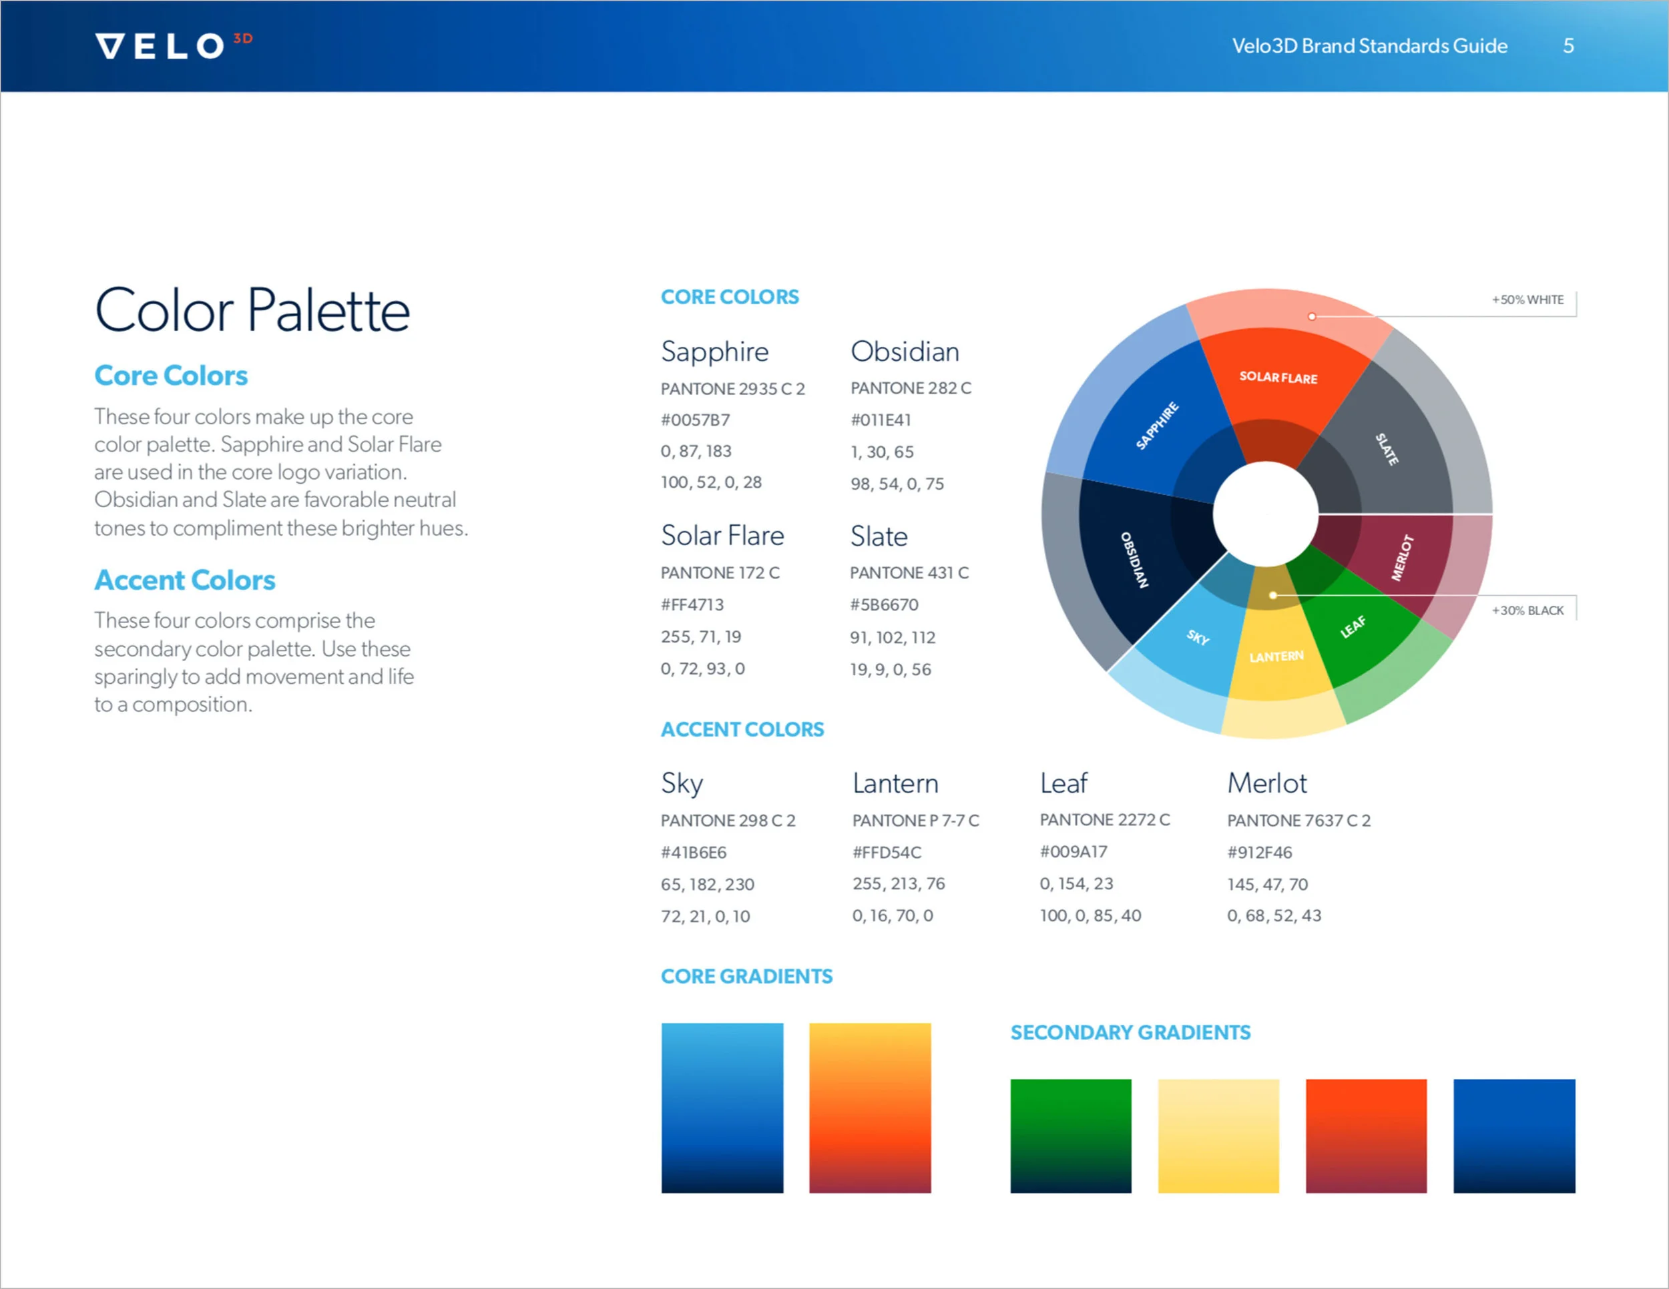This screenshot has height=1289, width=1669.
Task: Select the Slate color name
Action: (879, 536)
